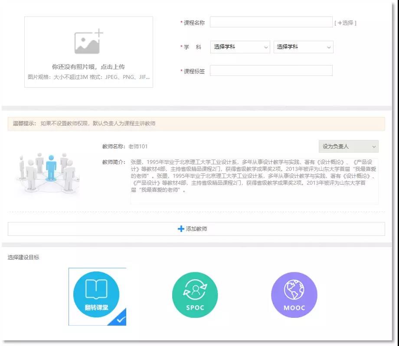399x346 pixels.
Task: Focus the 课程标签 input field
Action: [271, 71]
